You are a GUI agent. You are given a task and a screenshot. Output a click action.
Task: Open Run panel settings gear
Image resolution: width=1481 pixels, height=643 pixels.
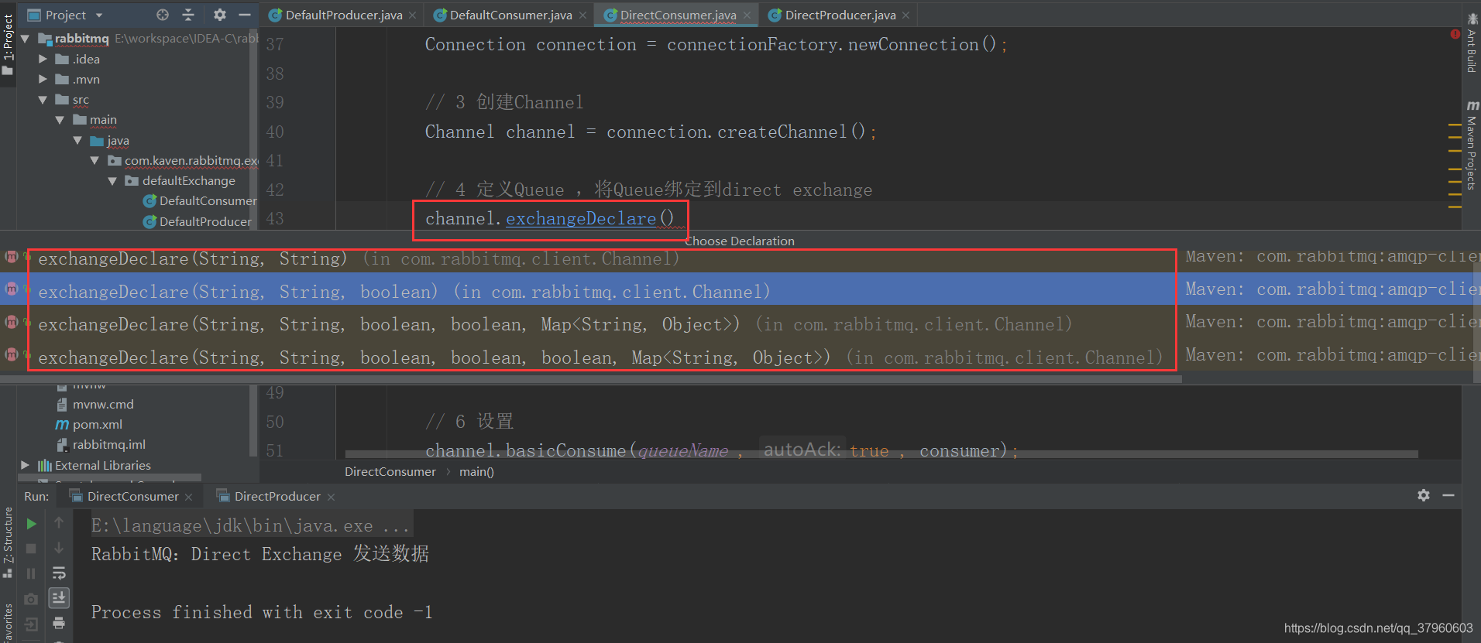[x=1424, y=495]
